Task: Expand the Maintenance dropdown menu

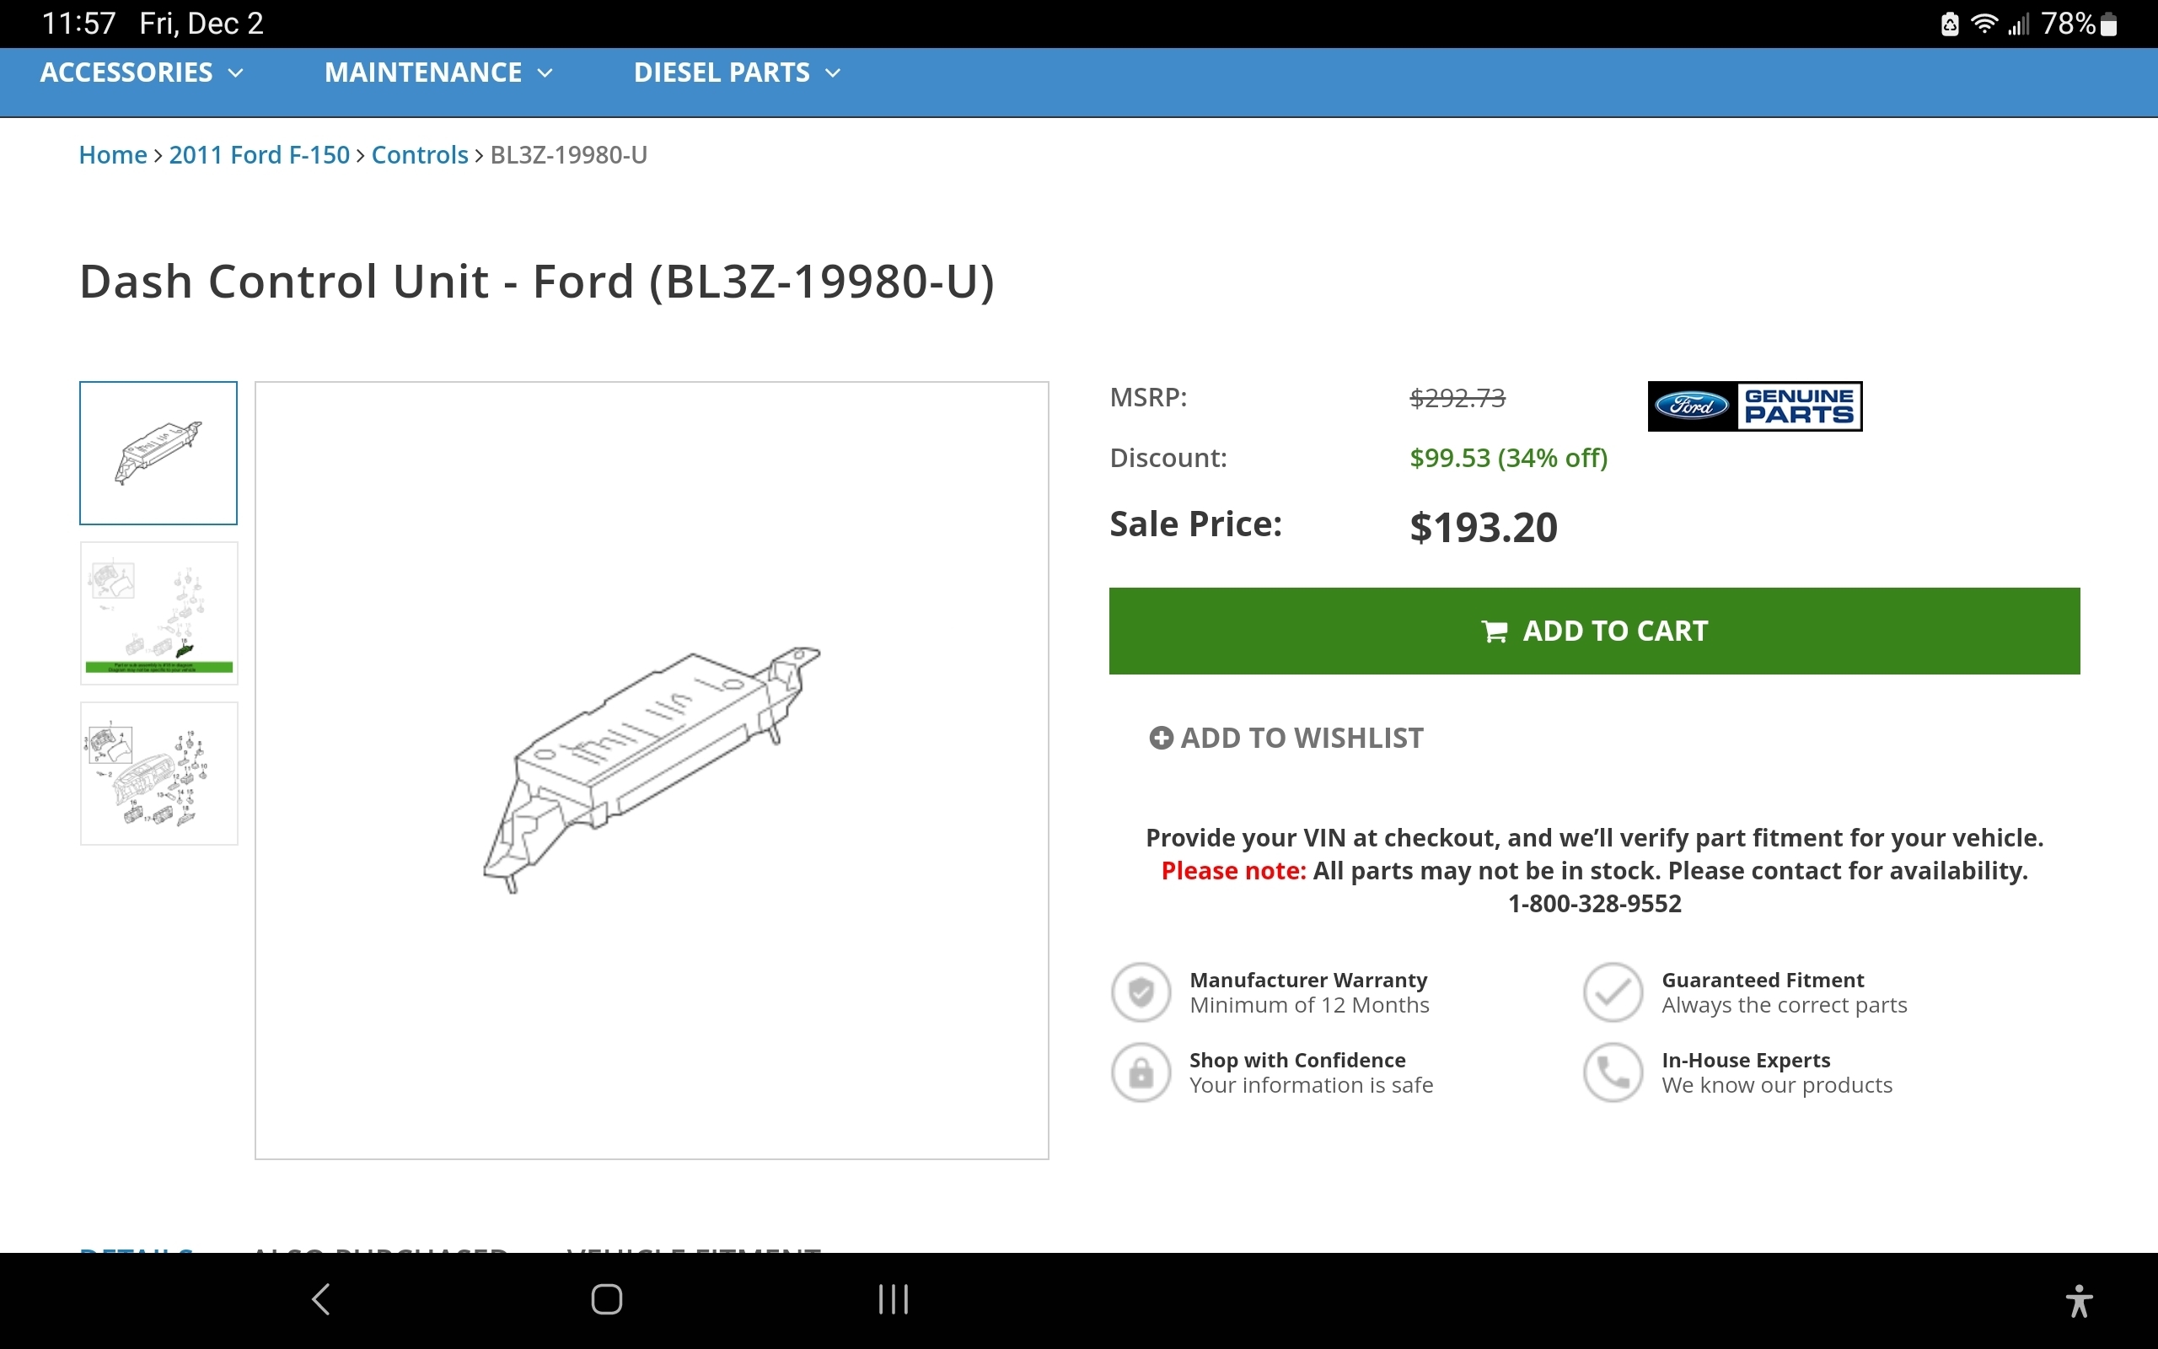Action: pyautogui.click(x=438, y=73)
